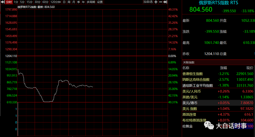
Task: Click the 涨幅 column header in the related list
Action: tap(223, 68)
